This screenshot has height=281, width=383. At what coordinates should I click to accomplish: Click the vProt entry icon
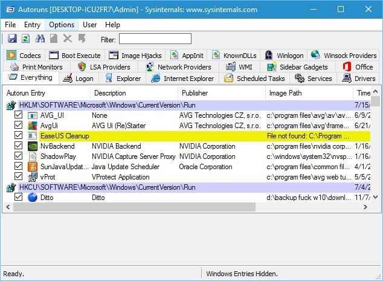(33, 177)
